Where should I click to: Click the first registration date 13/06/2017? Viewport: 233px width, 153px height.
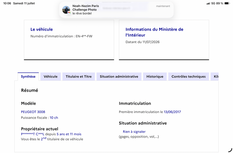[x=172, y=112]
